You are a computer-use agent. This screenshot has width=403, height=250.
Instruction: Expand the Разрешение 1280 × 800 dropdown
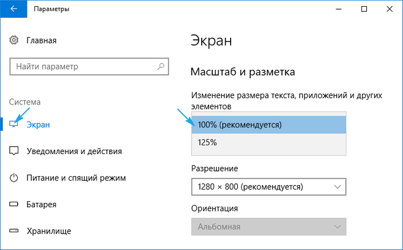[x=269, y=186]
